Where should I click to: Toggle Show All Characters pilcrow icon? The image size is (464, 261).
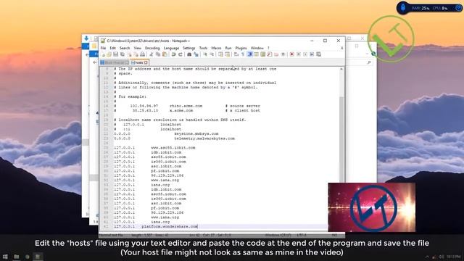pos(243,54)
